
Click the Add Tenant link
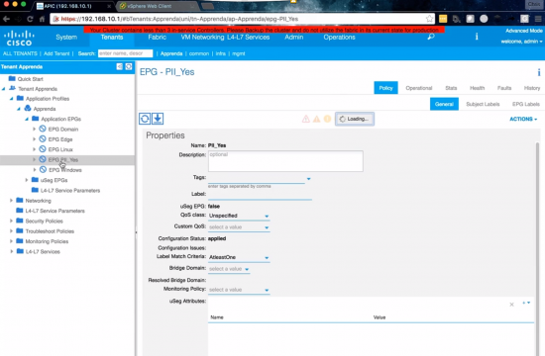click(56, 53)
